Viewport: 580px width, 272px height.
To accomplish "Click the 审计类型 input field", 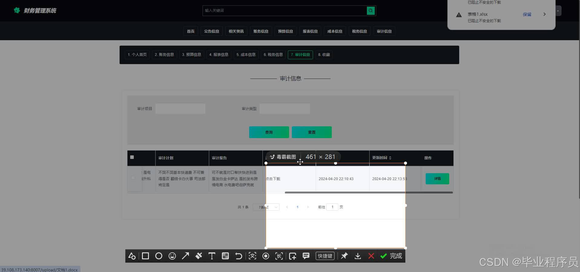I will coord(285,108).
